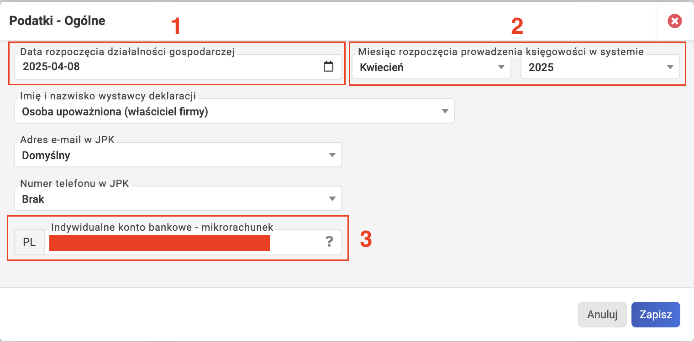
Task: Click the PL country prefix box
Action: 29,242
